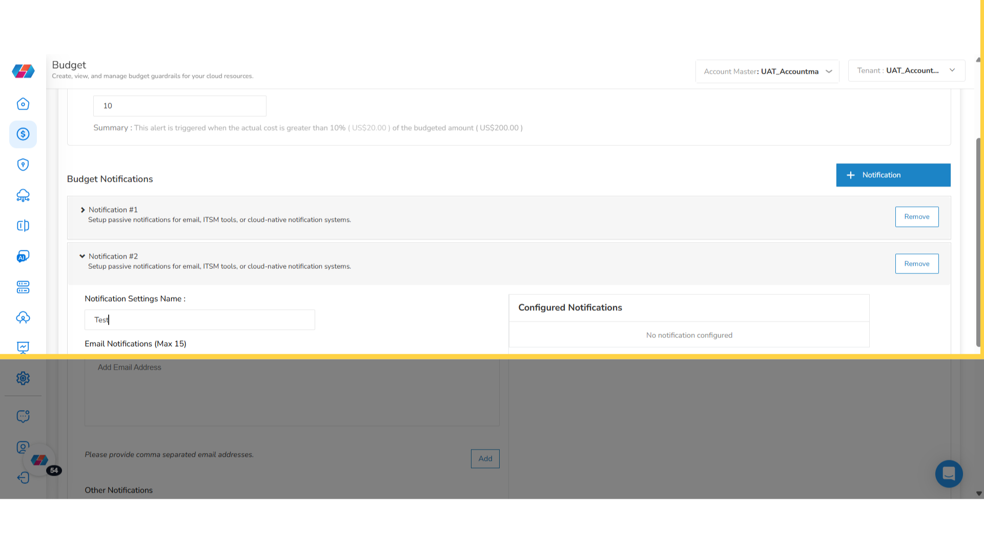Viewport: 984px width, 553px height.
Task: Click the scrollbar down arrow
Action: [x=979, y=494]
